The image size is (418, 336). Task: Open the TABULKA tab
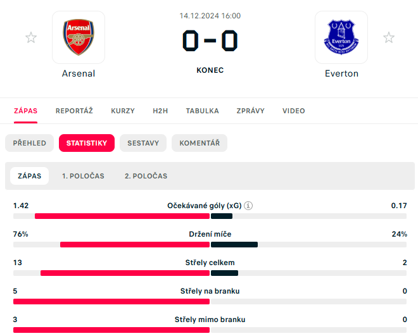coord(202,111)
